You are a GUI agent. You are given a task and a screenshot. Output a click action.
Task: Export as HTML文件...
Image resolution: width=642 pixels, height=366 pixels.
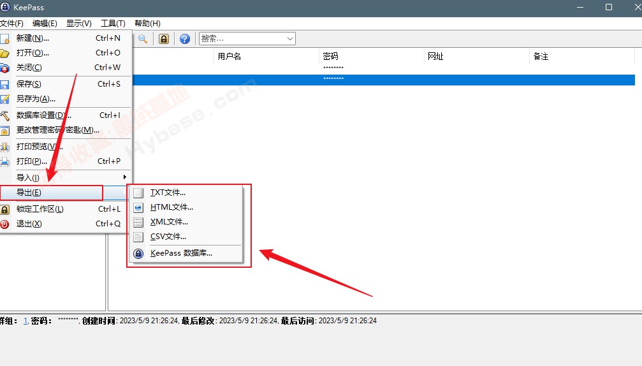[187, 207]
